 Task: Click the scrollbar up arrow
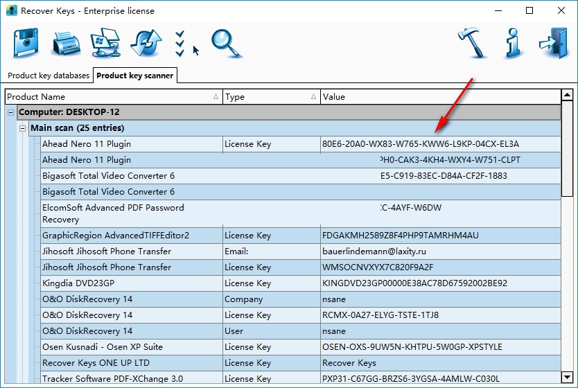(567, 96)
